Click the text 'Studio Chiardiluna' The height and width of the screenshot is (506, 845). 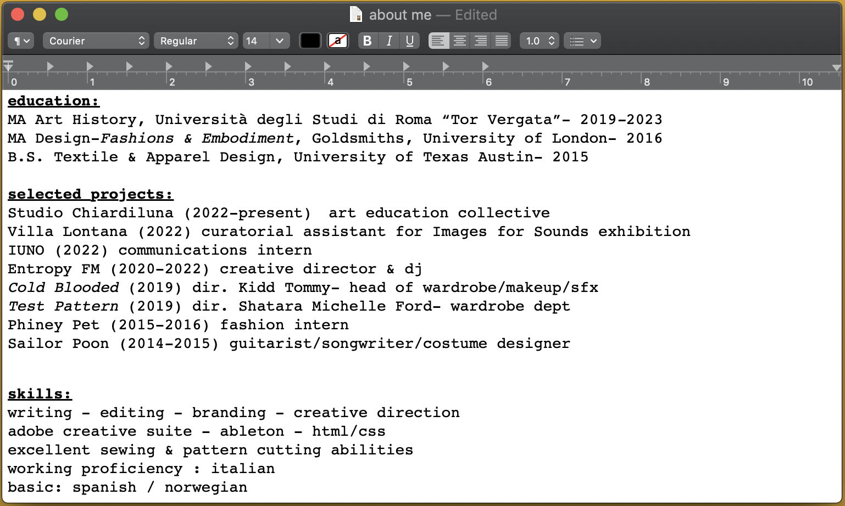pyautogui.click(x=91, y=213)
